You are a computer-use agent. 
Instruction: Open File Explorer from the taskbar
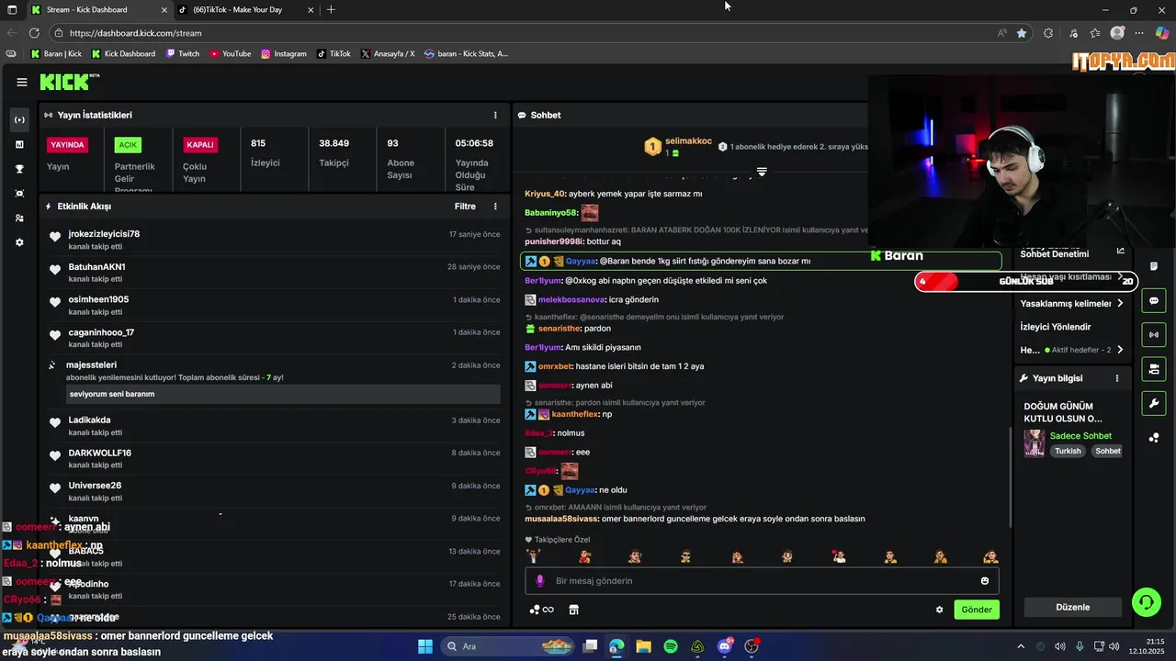click(644, 646)
